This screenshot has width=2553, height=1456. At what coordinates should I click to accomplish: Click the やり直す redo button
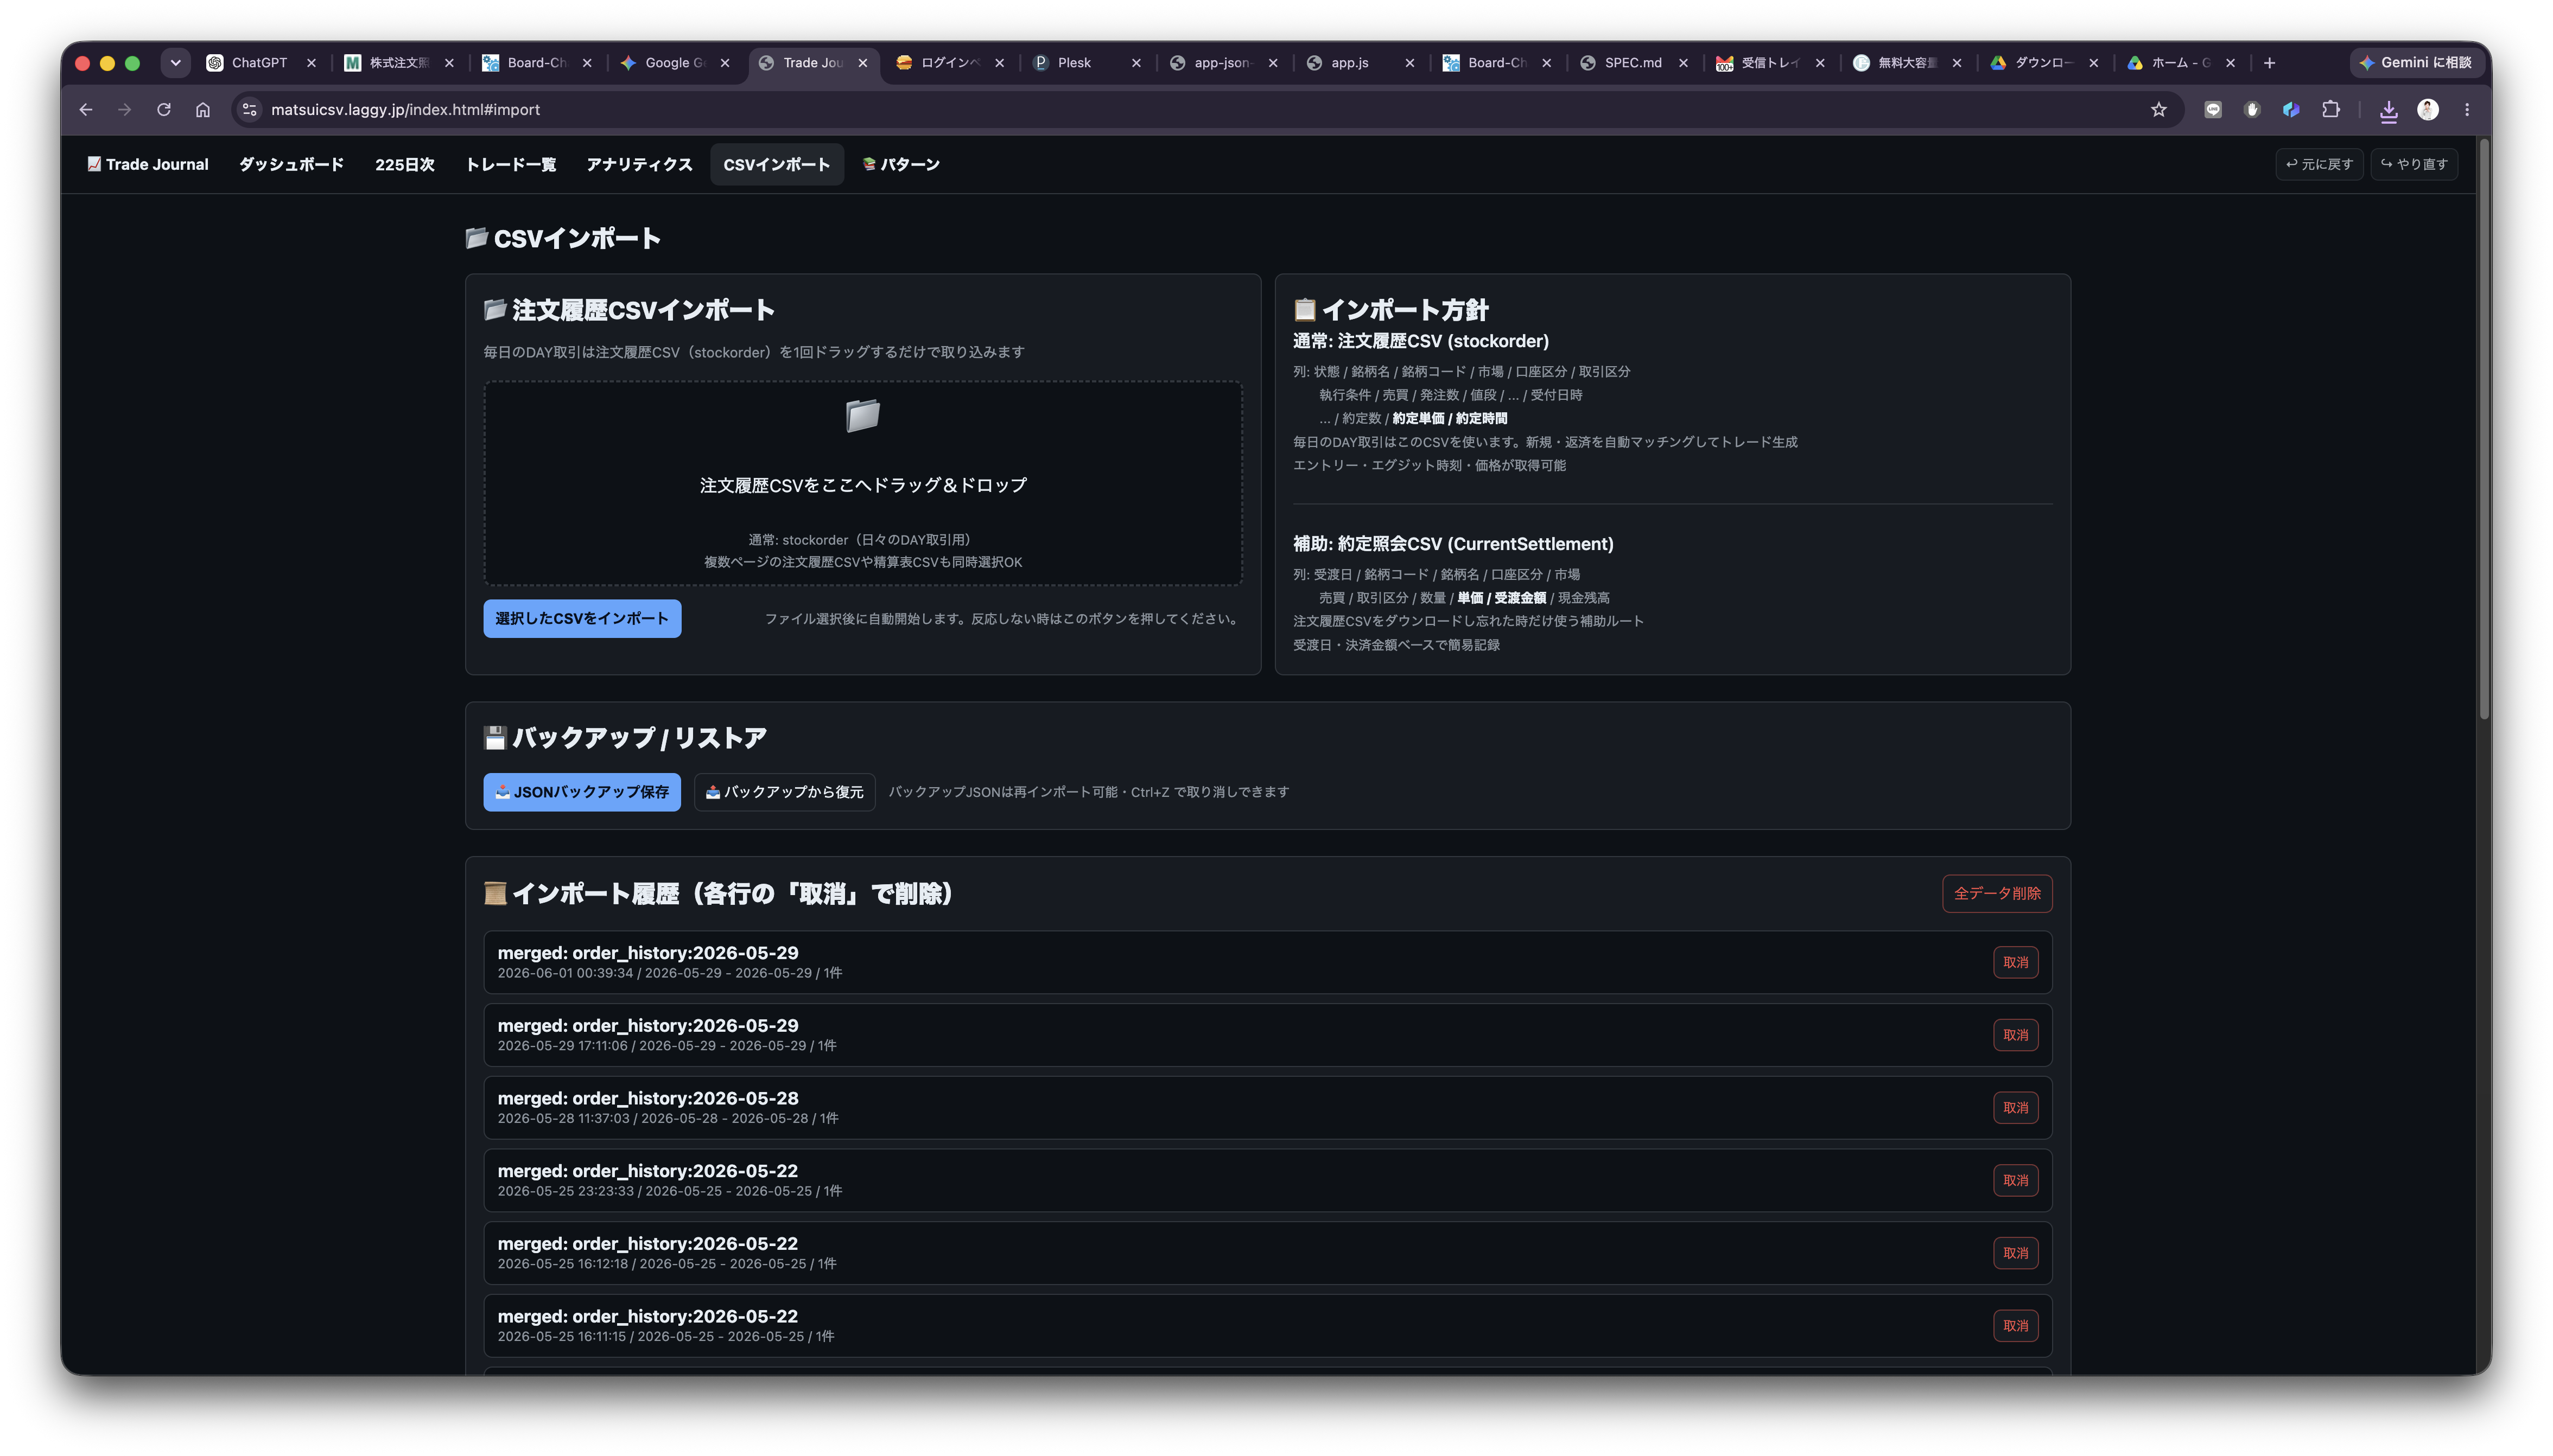pos(2414,164)
